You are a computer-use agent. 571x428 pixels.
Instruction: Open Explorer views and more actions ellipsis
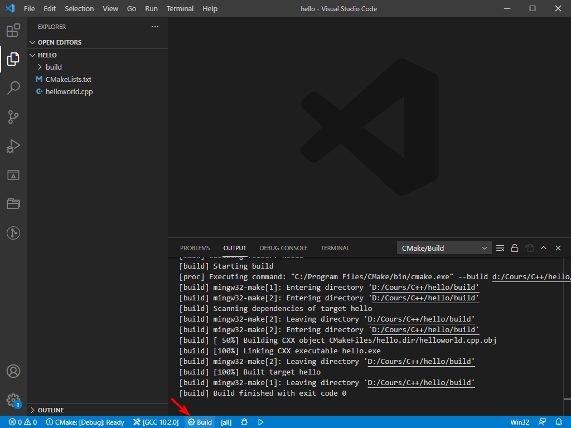[155, 27]
